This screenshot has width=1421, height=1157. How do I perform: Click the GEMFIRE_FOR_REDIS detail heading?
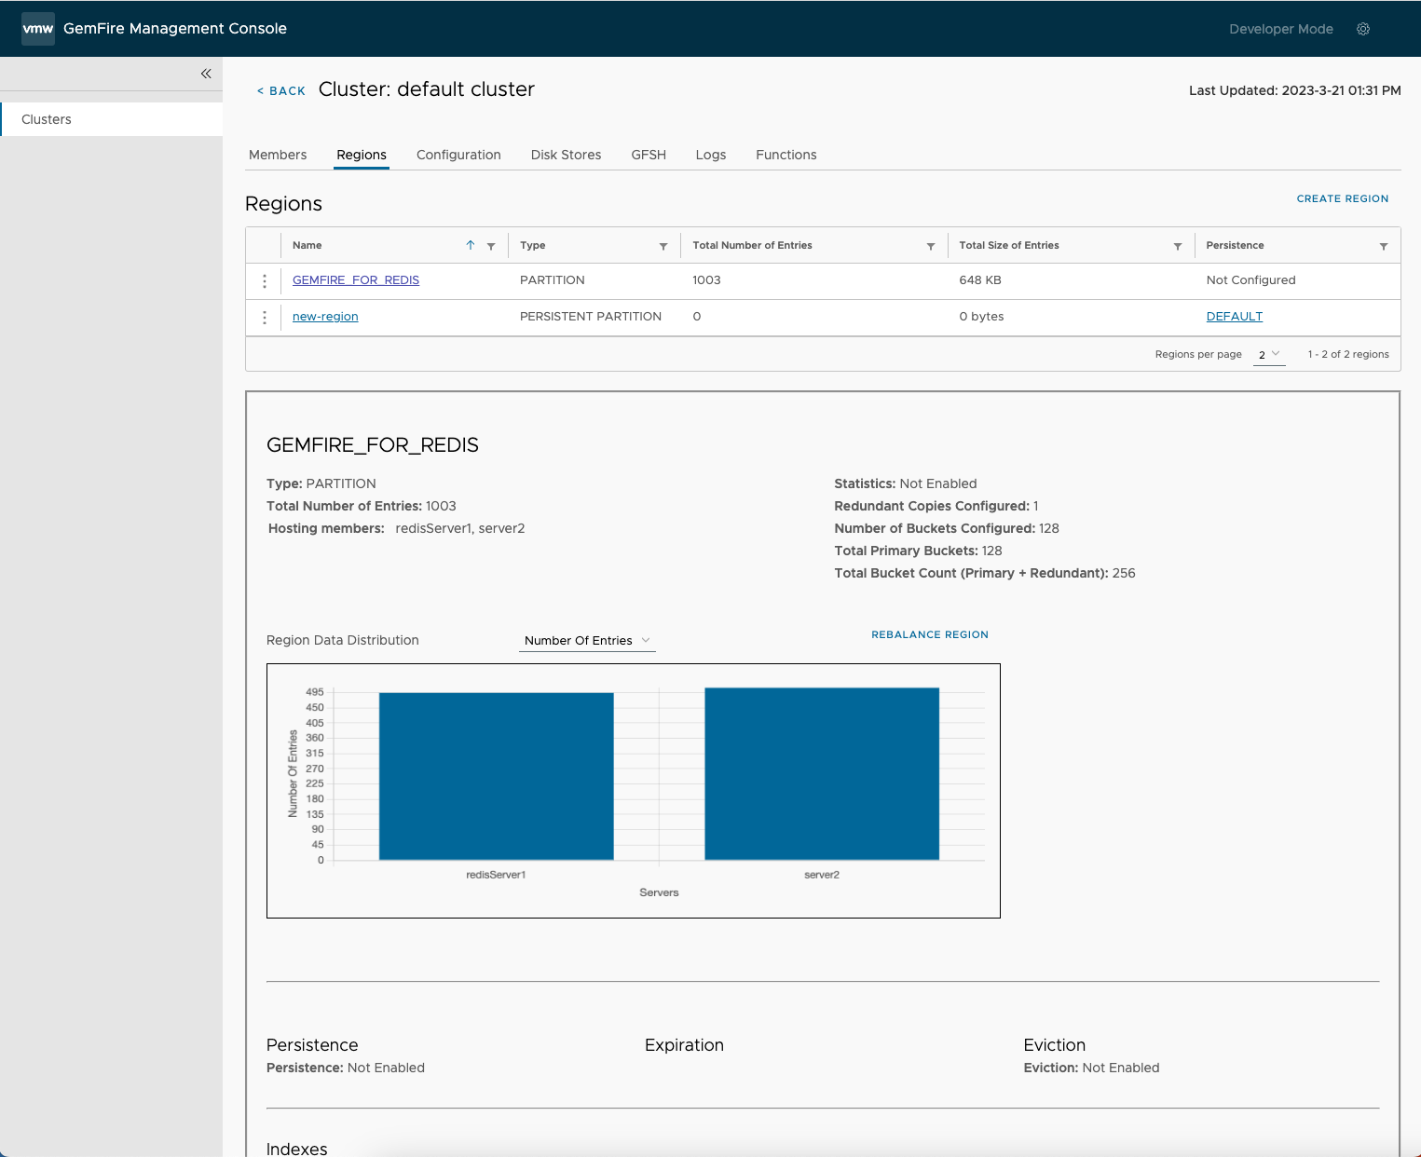(x=373, y=445)
